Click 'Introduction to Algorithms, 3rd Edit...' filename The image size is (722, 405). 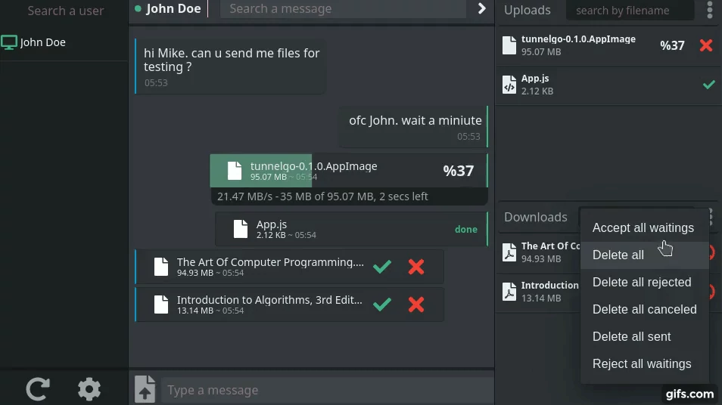click(269, 300)
